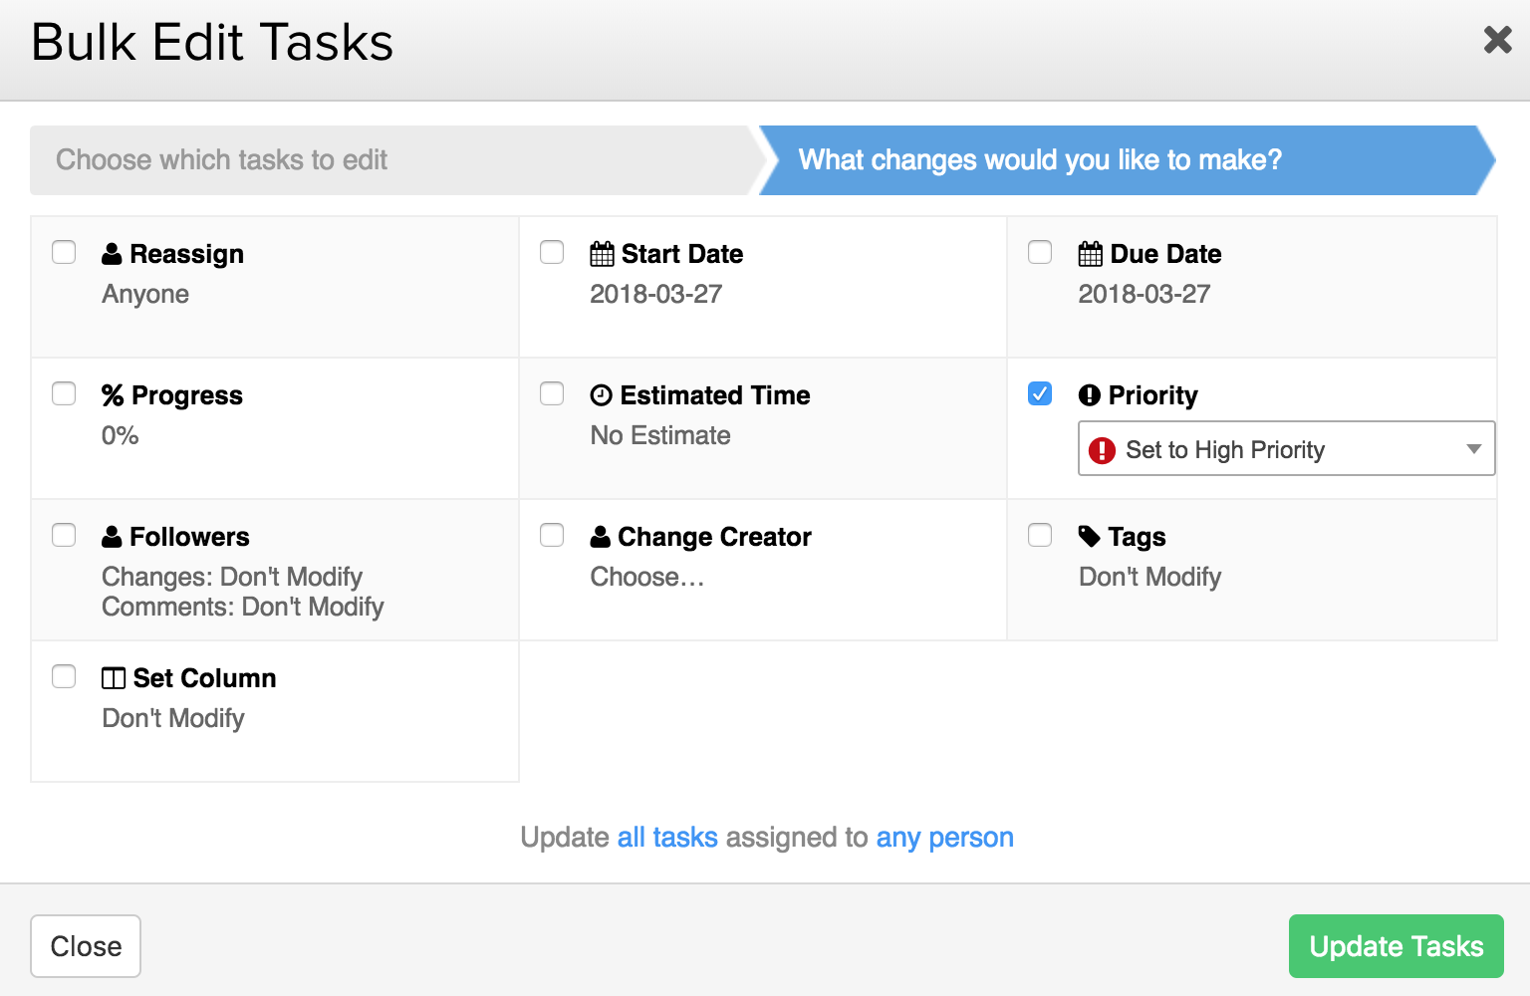This screenshot has width=1530, height=996.
Task: Enable the Reassign checkbox
Action: (x=64, y=252)
